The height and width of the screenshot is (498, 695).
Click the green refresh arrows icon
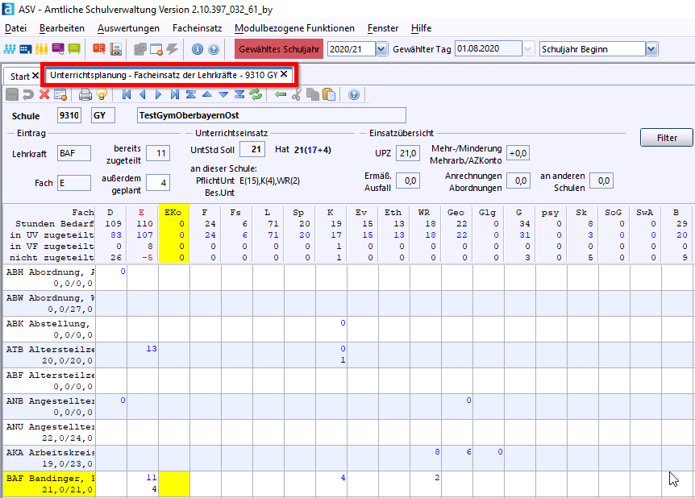[256, 94]
